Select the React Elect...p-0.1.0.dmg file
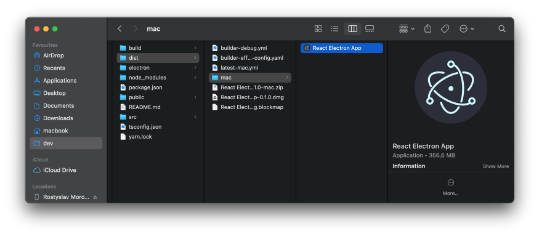The height and width of the screenshot is (236, 539). (x=250, y=97)
